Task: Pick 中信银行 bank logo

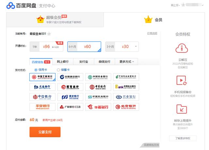Action: pyautogui.click(x=42, y=97)
